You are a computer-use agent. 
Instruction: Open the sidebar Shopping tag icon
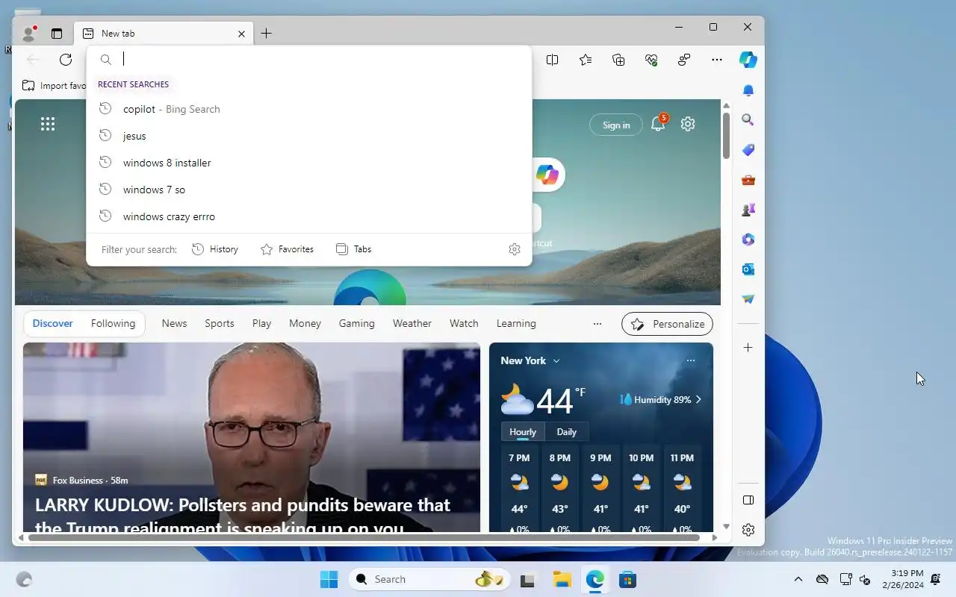point(748,150)
